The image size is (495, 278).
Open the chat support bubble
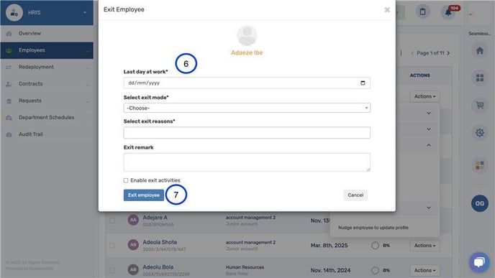[x=479, y=262]
